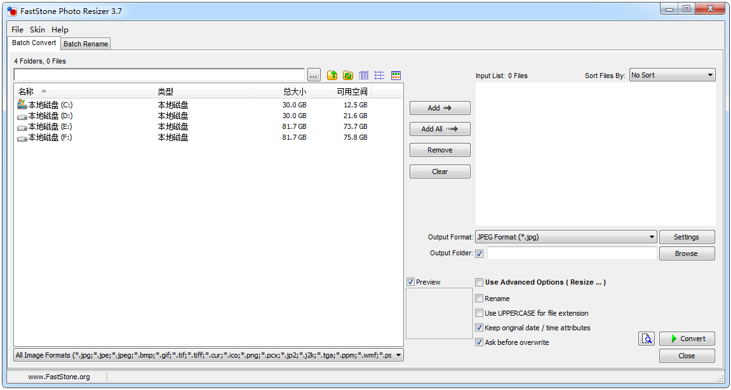This screenshot has width=731, height=390.
Task: Open the Sort Files By dropdown
Action: click(673, 75)
